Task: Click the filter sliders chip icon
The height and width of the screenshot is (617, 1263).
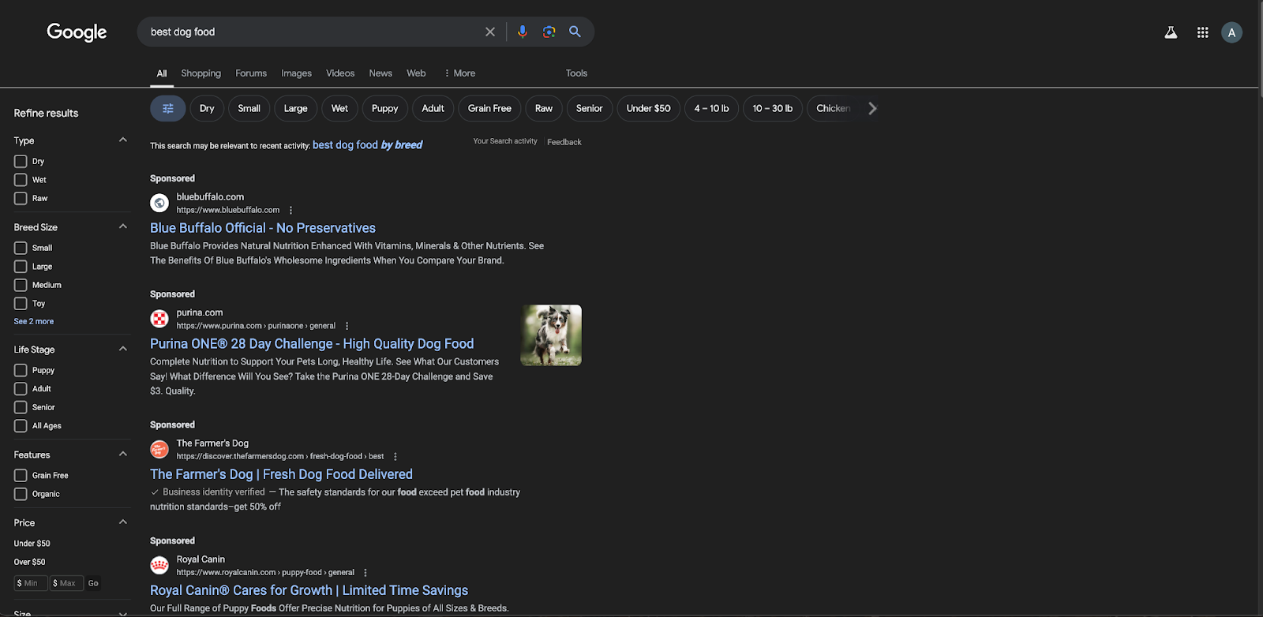Action: [x=168, y=108]
